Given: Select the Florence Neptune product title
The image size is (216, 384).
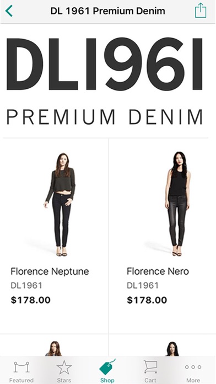Looking at the screenshot, I should (50, 271).
